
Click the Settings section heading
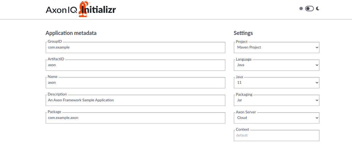243,33
